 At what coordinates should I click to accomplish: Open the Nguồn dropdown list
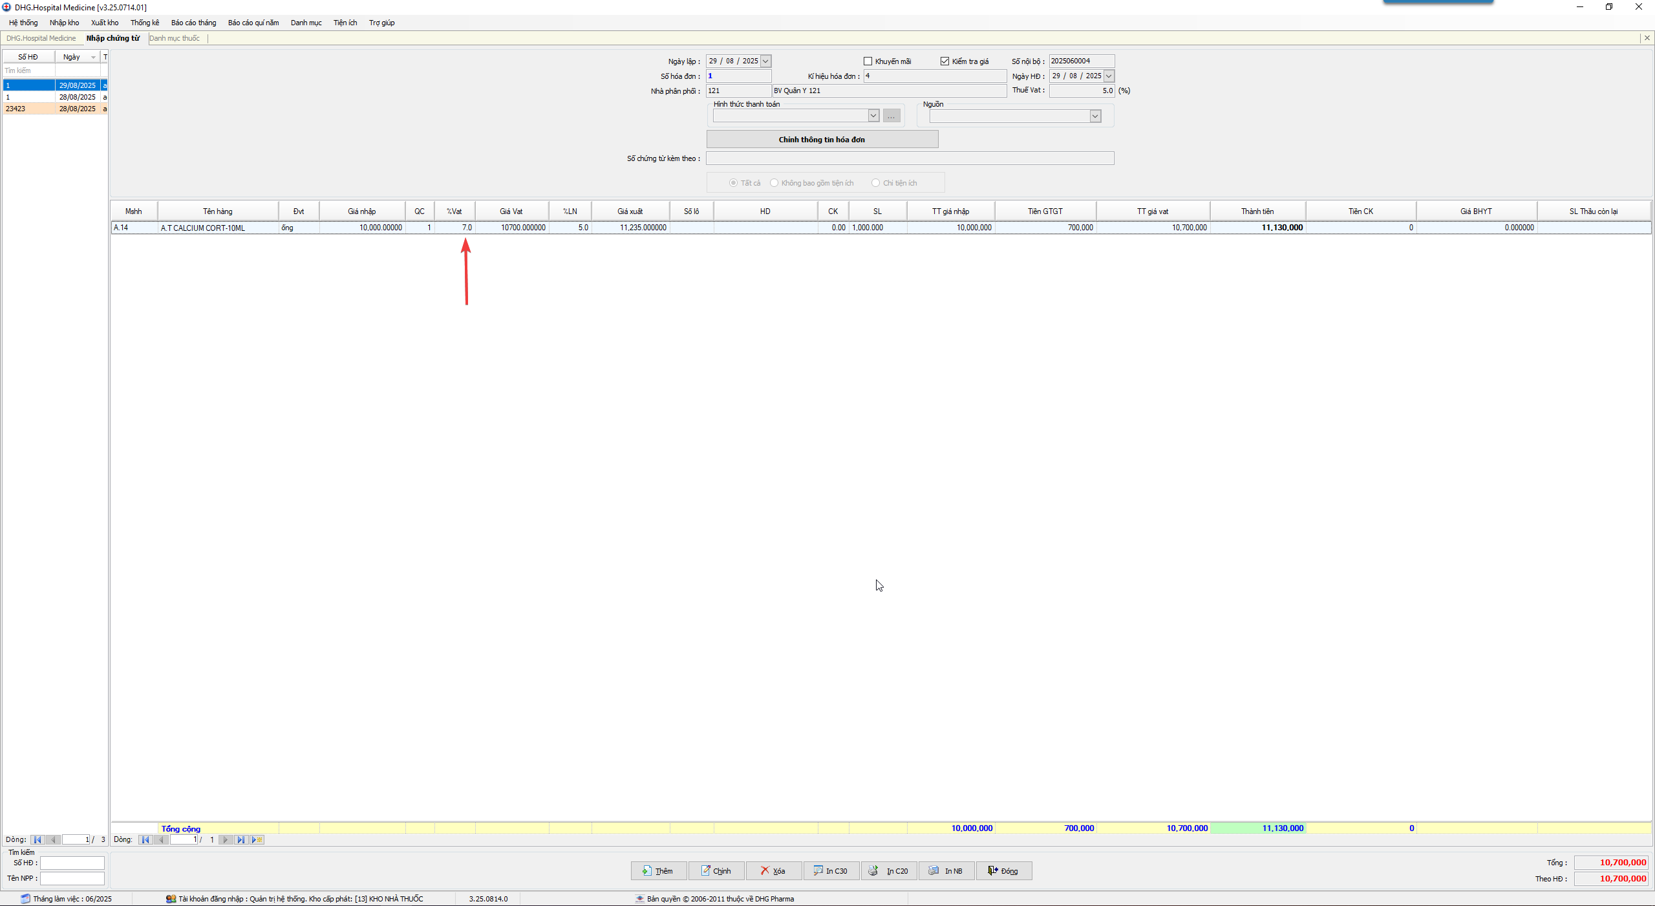1095,116
